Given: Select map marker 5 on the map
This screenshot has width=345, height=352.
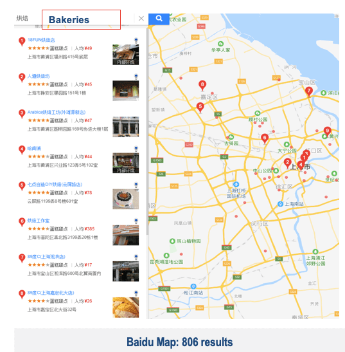Looking at the screenshot, I should pos(200,107).
